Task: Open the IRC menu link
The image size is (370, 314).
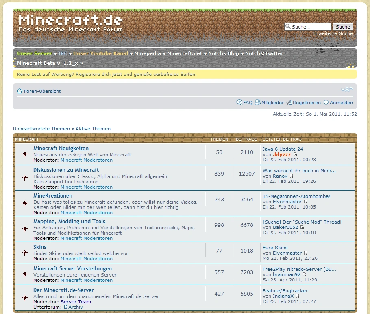Action: click(63, 53)
